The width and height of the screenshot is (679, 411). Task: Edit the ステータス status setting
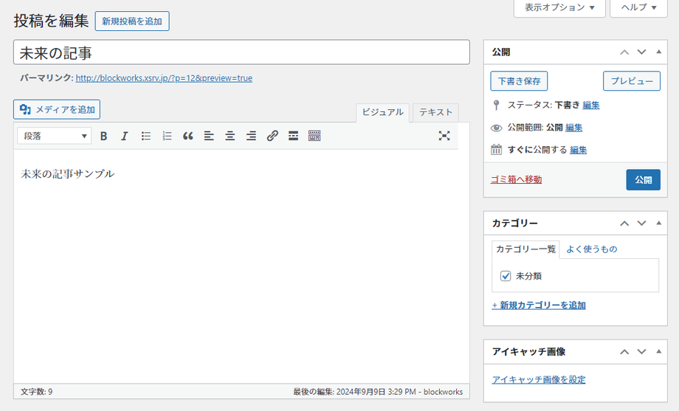pos(591,106)
